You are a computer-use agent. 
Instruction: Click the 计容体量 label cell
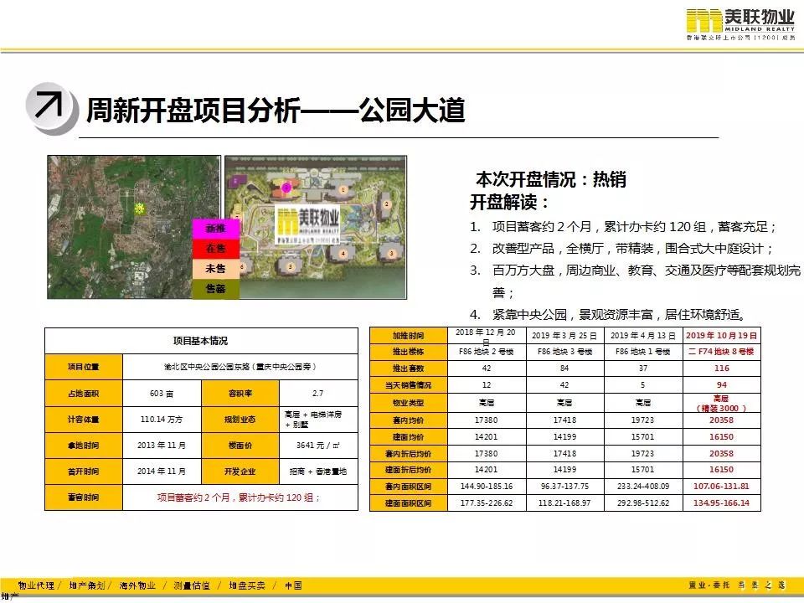(84, 420)
